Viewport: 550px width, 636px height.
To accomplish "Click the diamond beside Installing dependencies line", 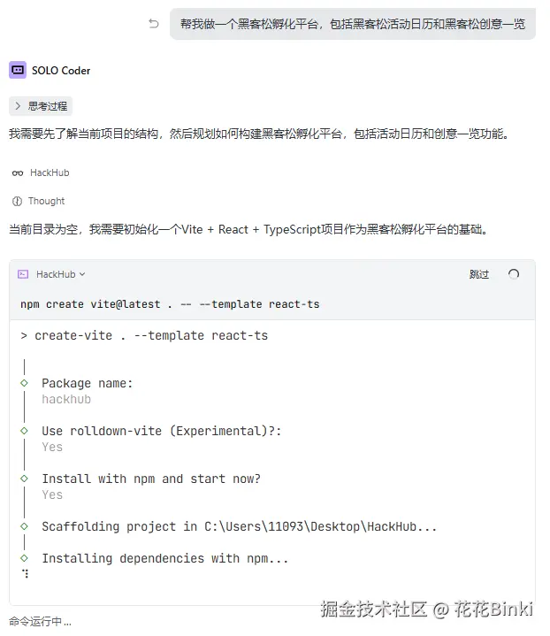I will click(x=25, y=558).
